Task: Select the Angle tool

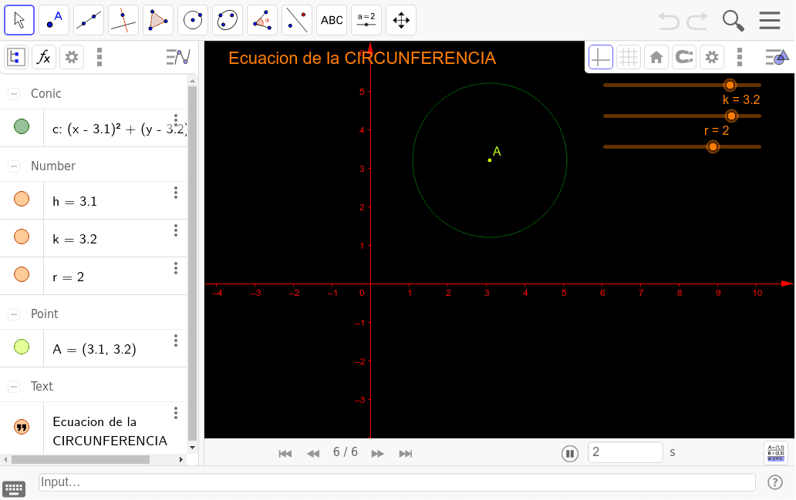Action: (x=262, y=20)
